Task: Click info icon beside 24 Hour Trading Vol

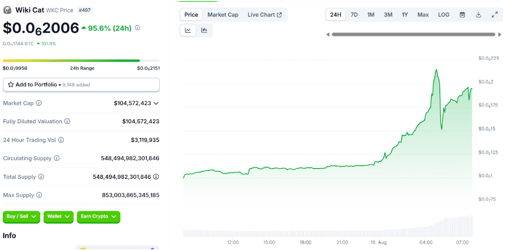Action: click(x=61, y=140)
